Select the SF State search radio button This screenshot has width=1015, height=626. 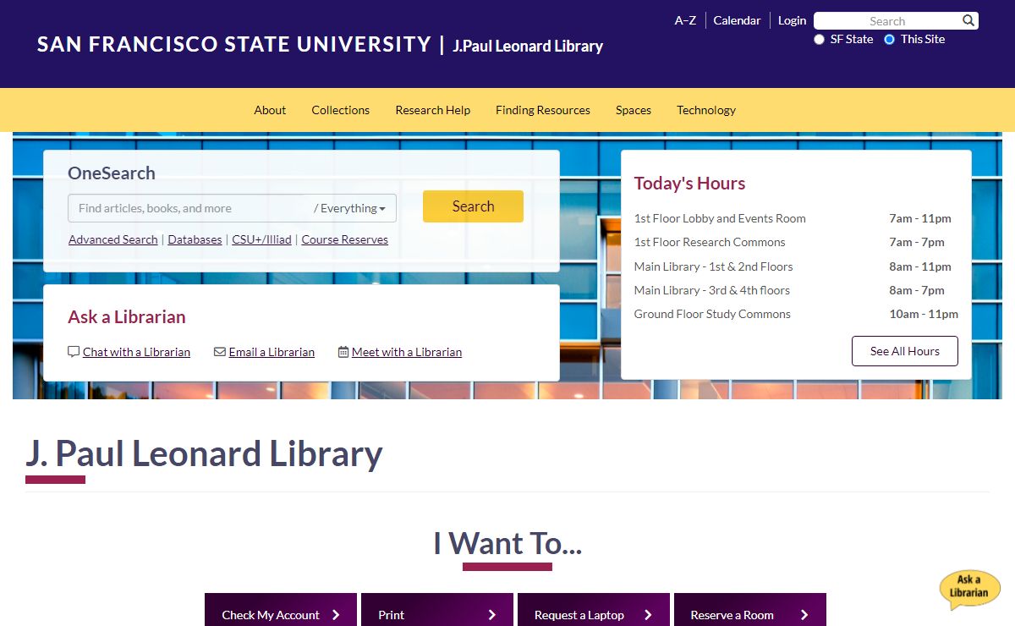(819, 40)
